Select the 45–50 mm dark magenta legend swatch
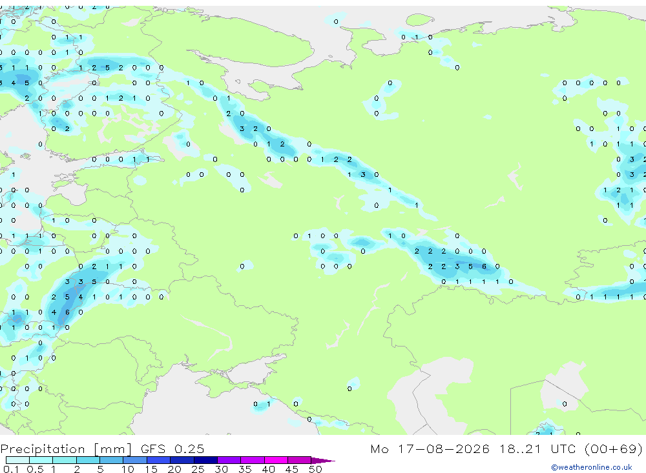The height and width of the screenshot is (473, 646). coord(299,460)
